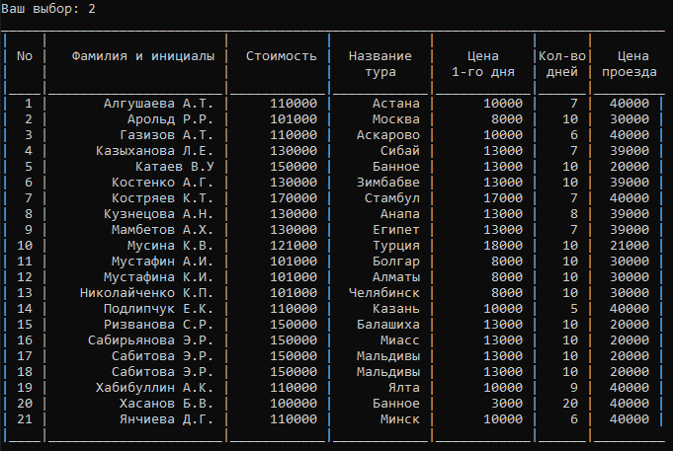Select the tour name 'Ялта'

(x=404, y=388)
